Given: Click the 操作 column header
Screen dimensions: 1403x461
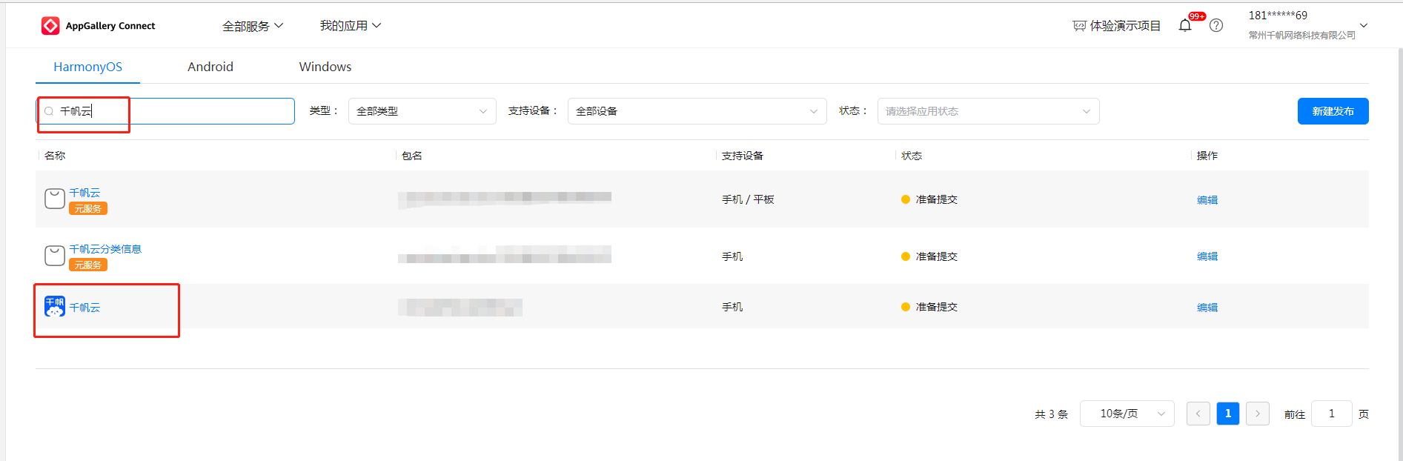Looking at the screenshot, I should [x=1207, y=156].
